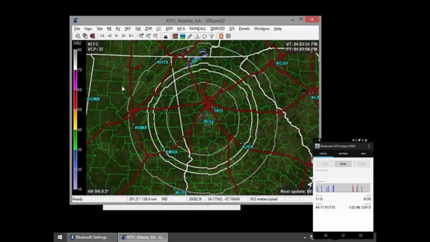The width and height of the screenshot is (430, 242).
Task: Select the BV base velocity product menu
Action: click(x=118, y=29)
